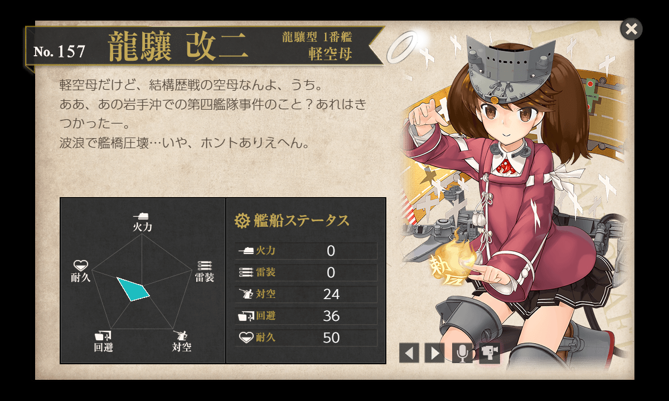Click the video camera icon
The width and height of the screenshot is (669, 401).
point(490,353)
